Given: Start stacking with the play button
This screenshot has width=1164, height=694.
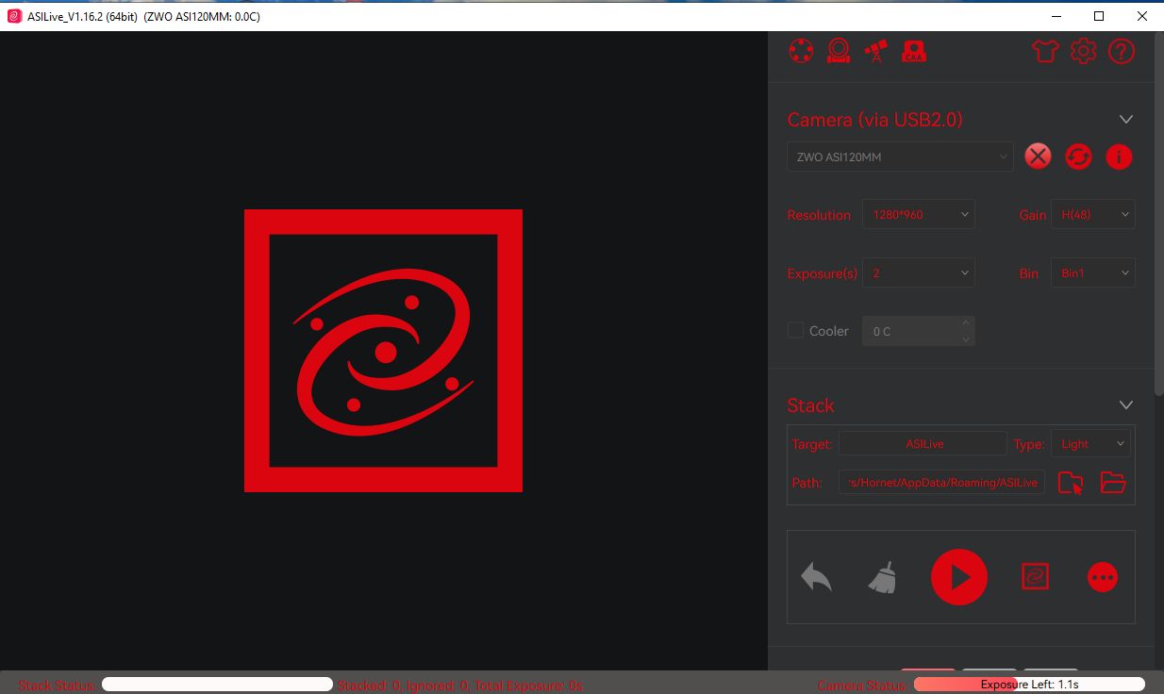Looking at the screenshot, I should [x=959, y=577].
